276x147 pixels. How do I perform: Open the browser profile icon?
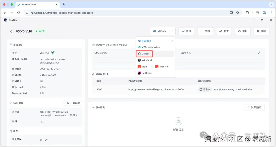[264, 13]
